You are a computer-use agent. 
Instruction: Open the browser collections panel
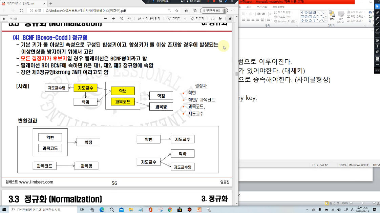195,11
